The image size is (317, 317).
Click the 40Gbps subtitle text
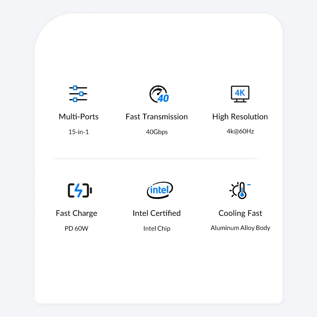tap(157, 132)
